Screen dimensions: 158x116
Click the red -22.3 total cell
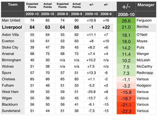click(126, 111)
